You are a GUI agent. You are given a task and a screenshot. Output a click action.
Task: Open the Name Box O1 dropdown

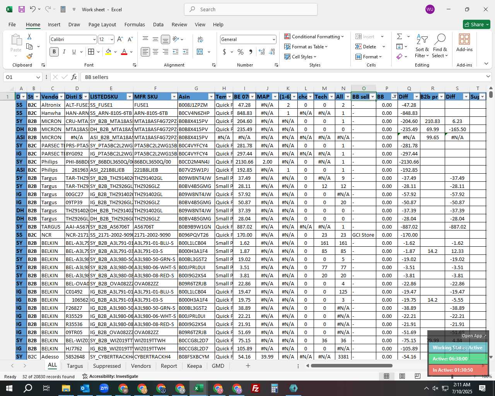pyautogui.click(x=38, y=77)
